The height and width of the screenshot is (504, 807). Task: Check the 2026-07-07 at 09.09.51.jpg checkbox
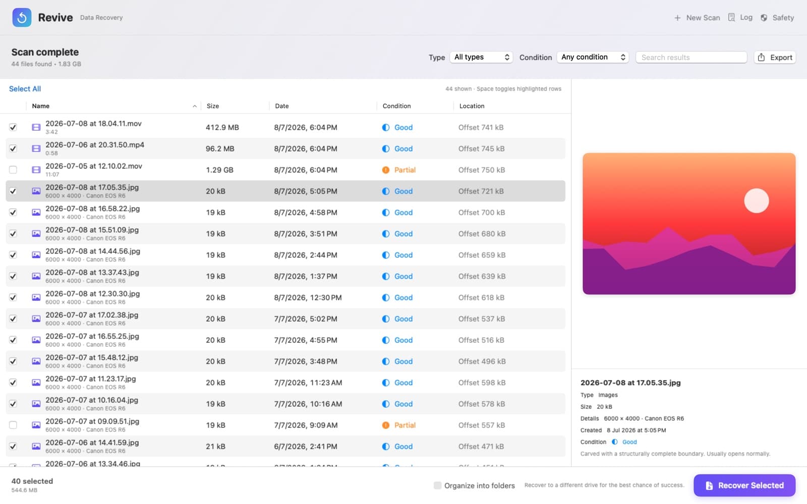13,425
